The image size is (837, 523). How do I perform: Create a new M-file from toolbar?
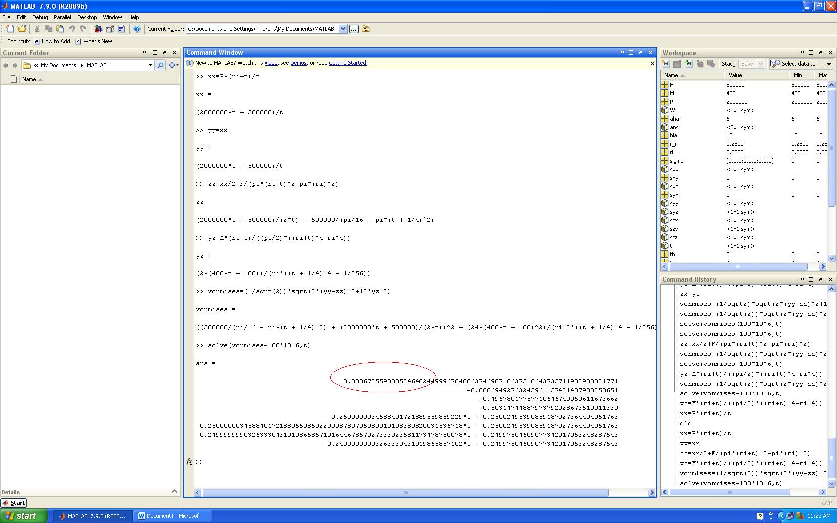coord(10,29)
